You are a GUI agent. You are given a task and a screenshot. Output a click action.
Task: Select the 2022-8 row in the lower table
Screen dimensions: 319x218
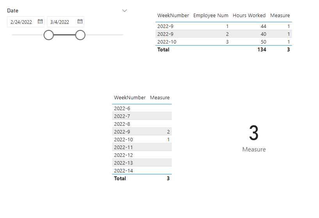click(x=142, y=124)
